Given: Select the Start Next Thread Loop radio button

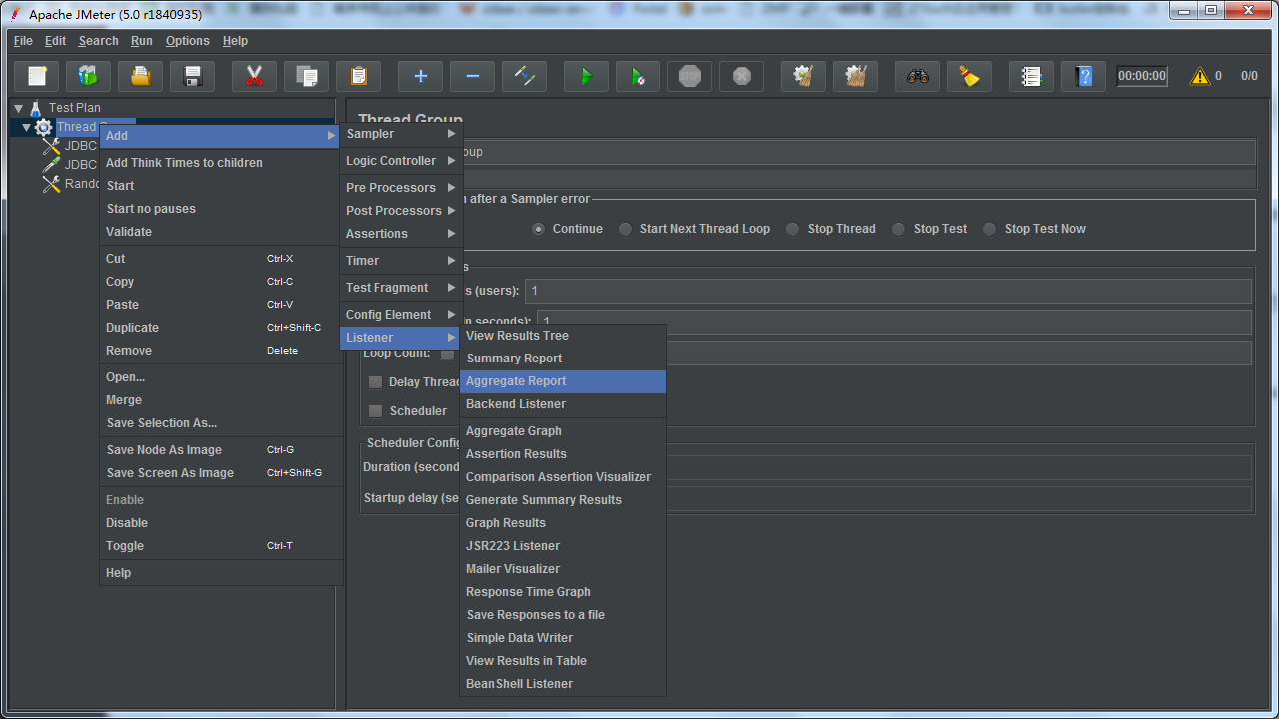Looking at the screenshot, I should [x=625, y=229].
